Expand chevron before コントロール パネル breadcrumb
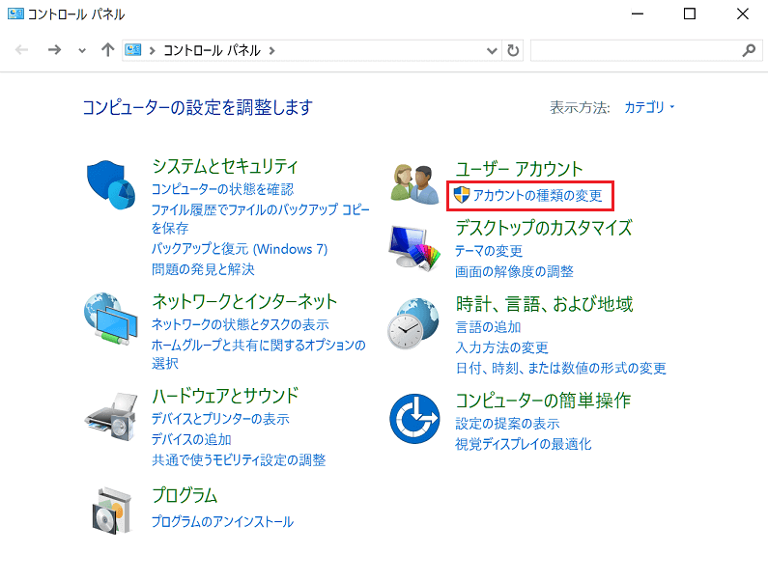Viewport: 768px width, 582px height. click(x=153, y=50)
